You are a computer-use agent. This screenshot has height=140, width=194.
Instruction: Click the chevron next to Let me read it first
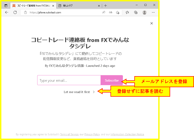(x=94, y=92)
